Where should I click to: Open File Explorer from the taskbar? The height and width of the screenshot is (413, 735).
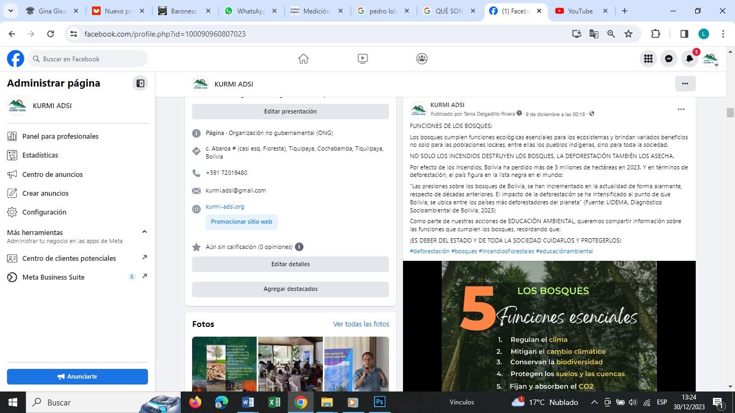point(327,402)
